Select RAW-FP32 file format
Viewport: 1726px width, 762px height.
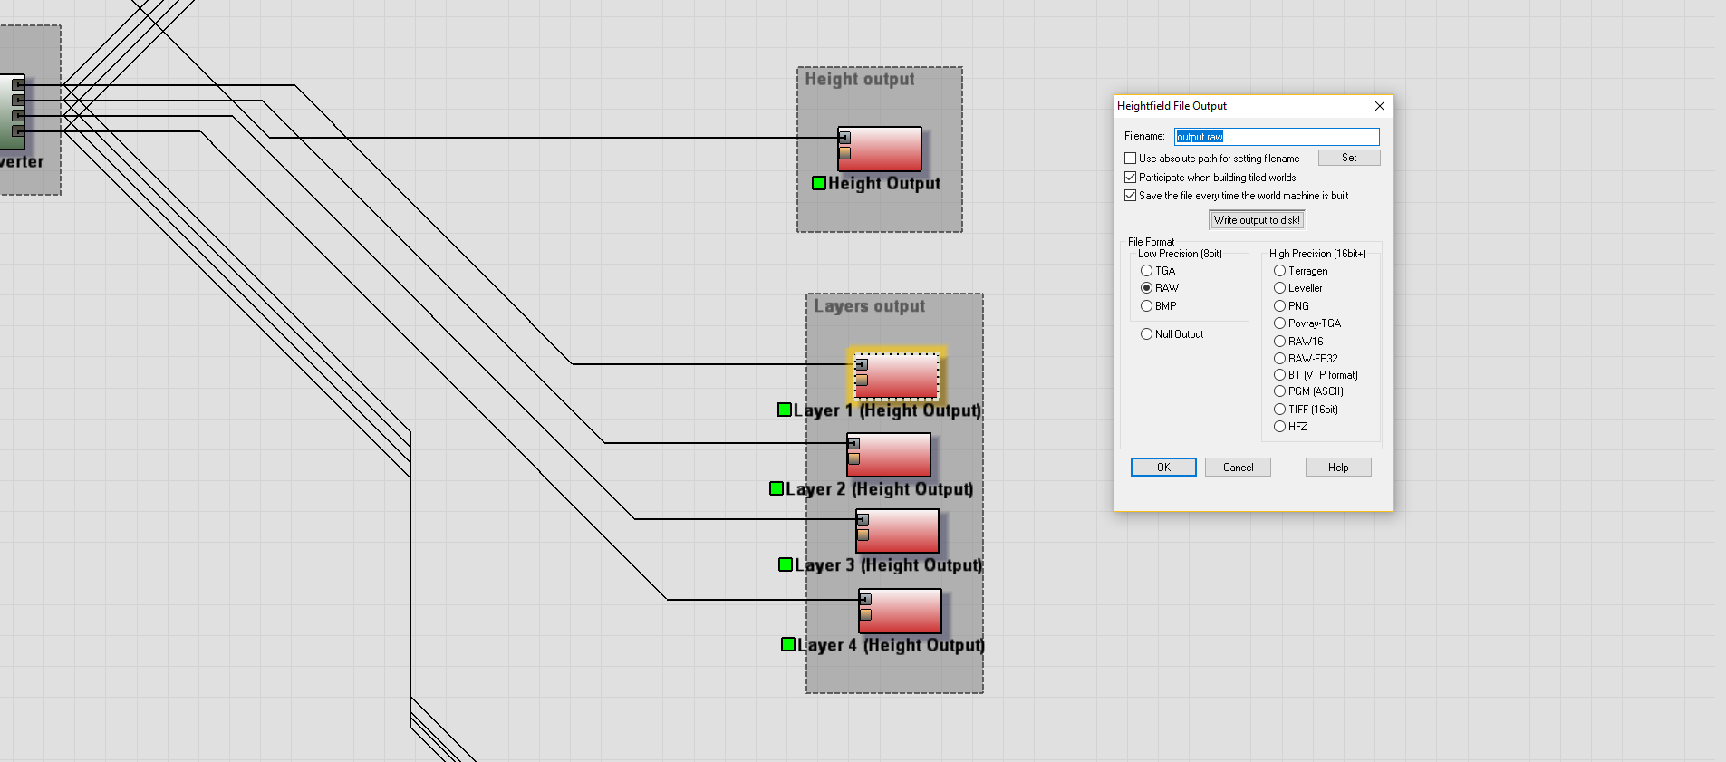1280,359
